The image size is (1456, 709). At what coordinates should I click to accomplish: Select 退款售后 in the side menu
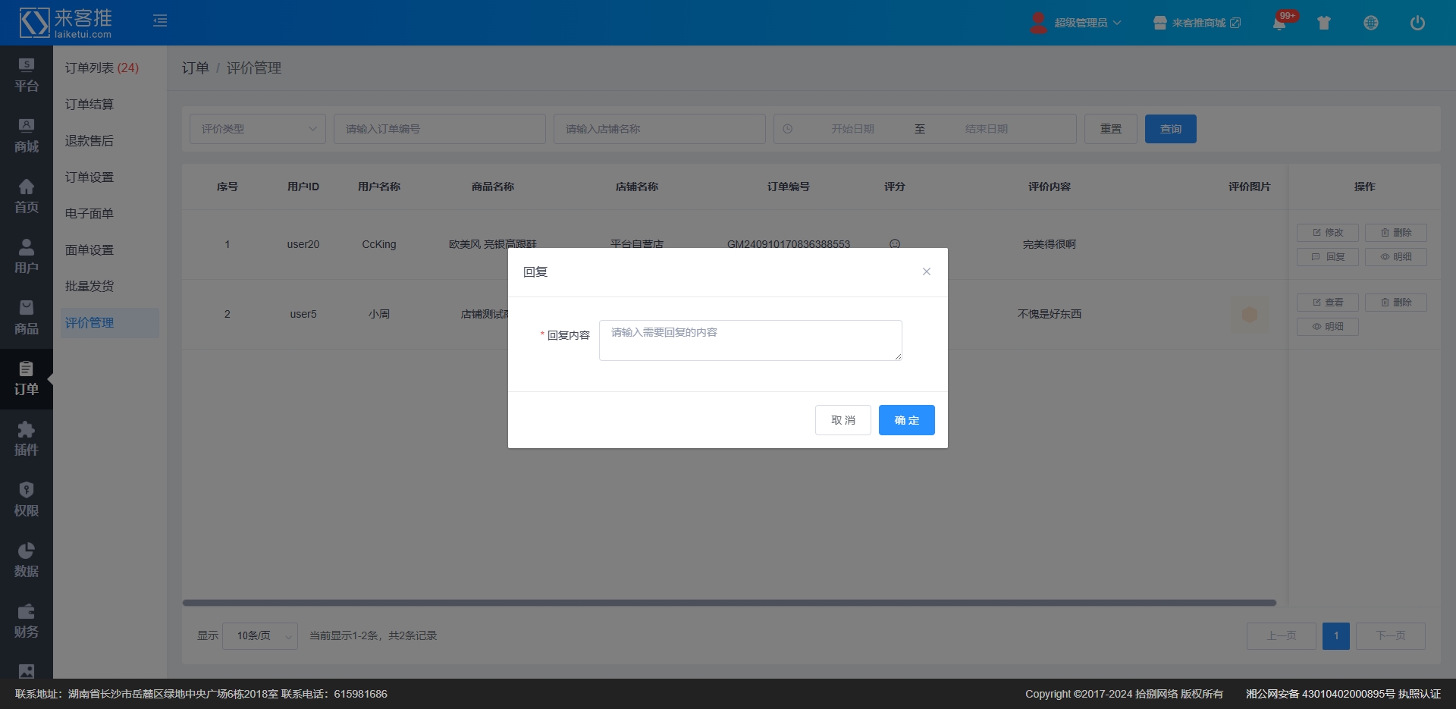(x=89, y=141)
